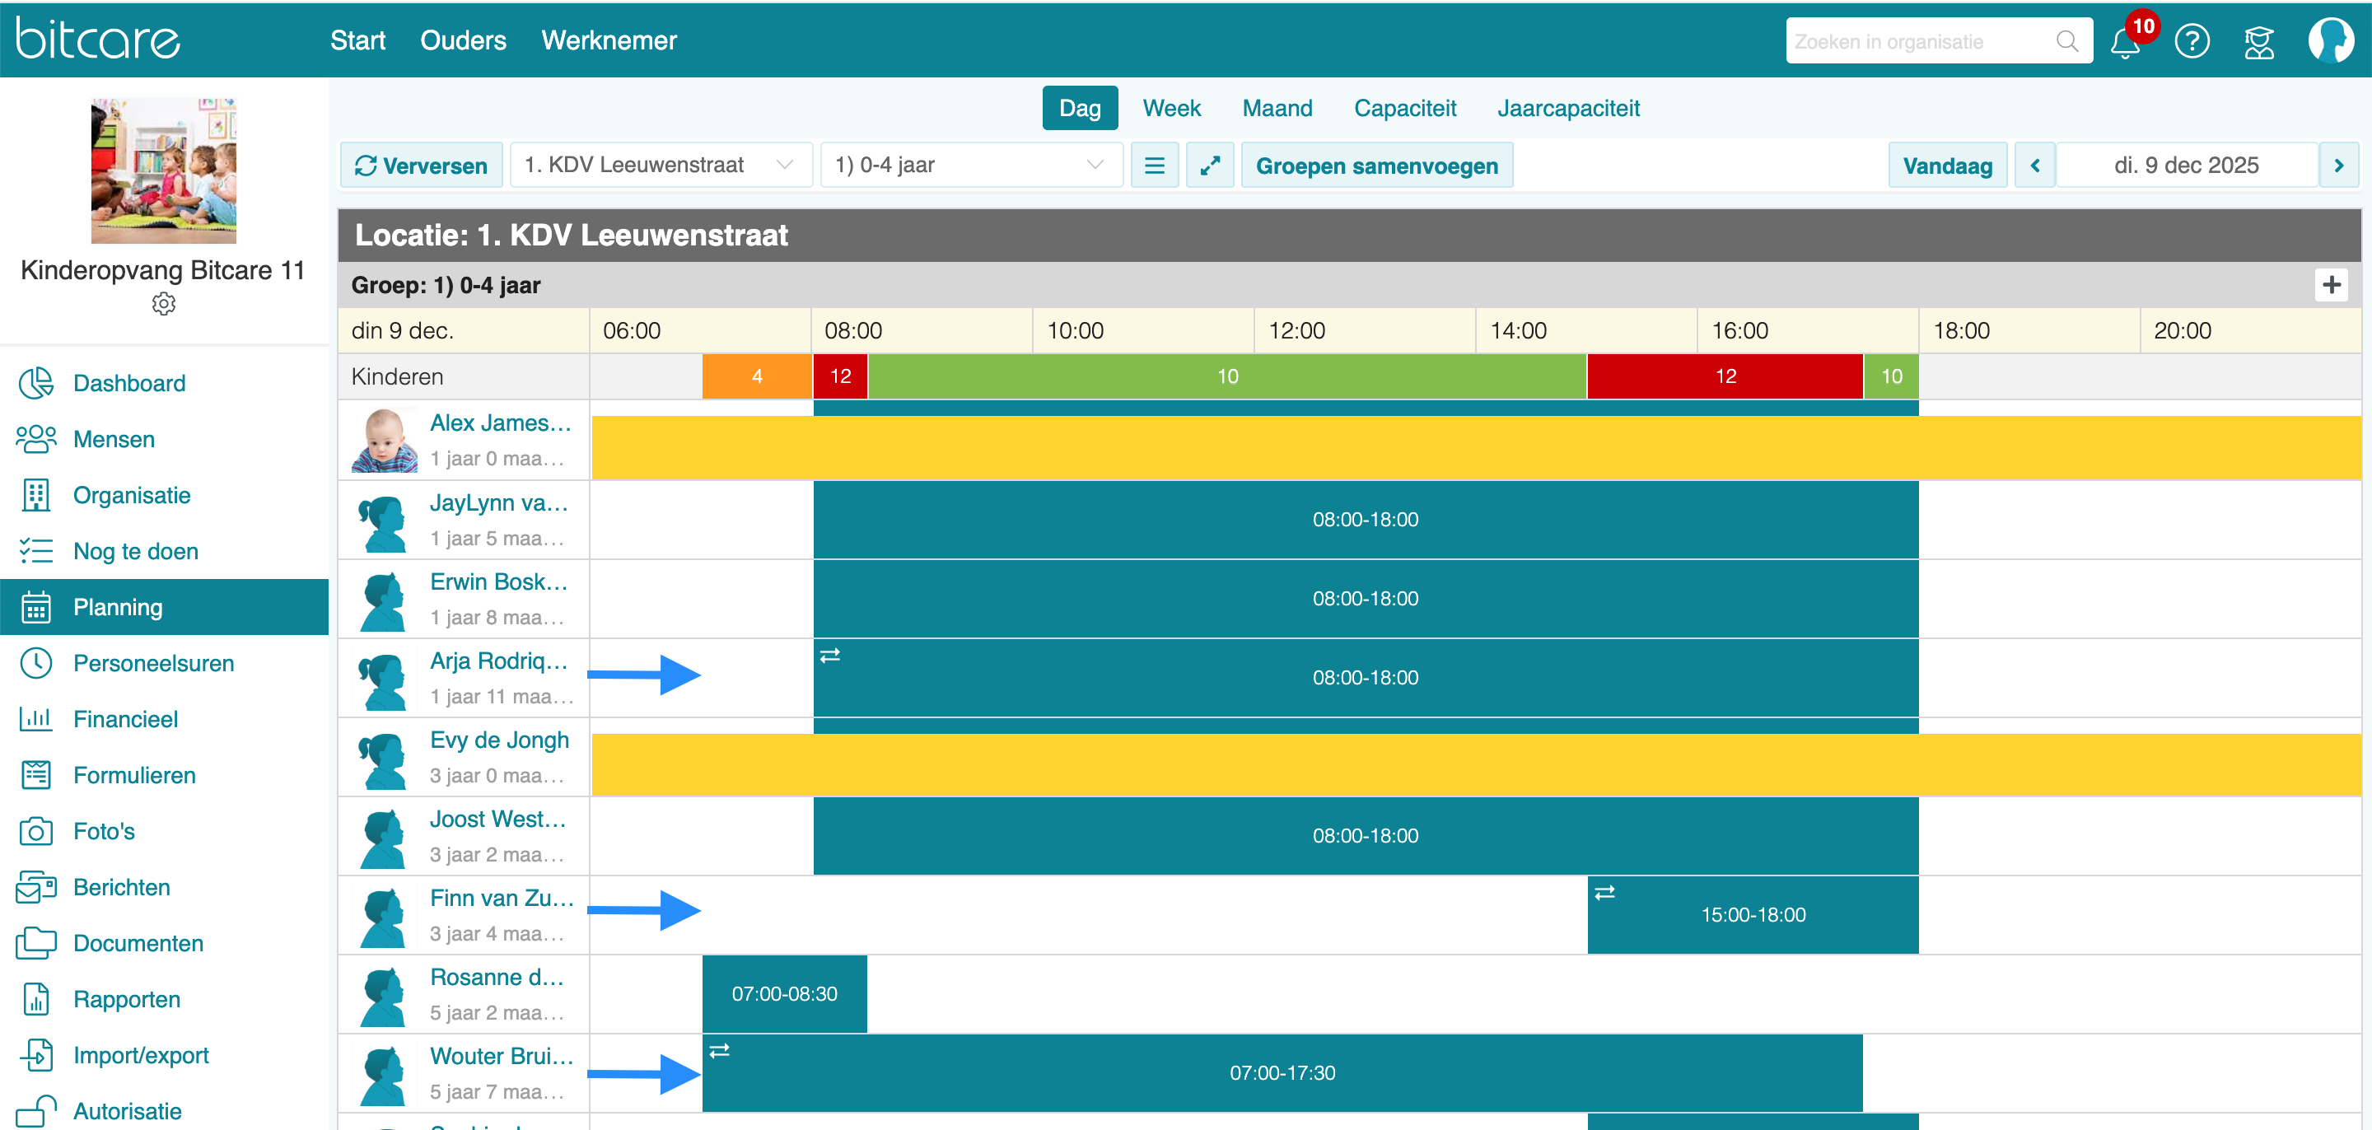
Task: Open the 1. KDV Leeuwenstraat location dropdown
Action: click(x=661, y=166)
